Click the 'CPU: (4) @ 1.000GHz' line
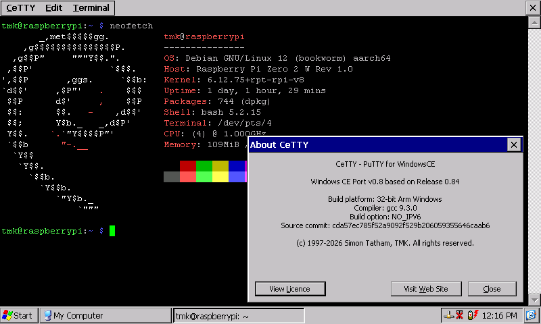The height and width of the screenshot is (324, 541). [214, 133]
